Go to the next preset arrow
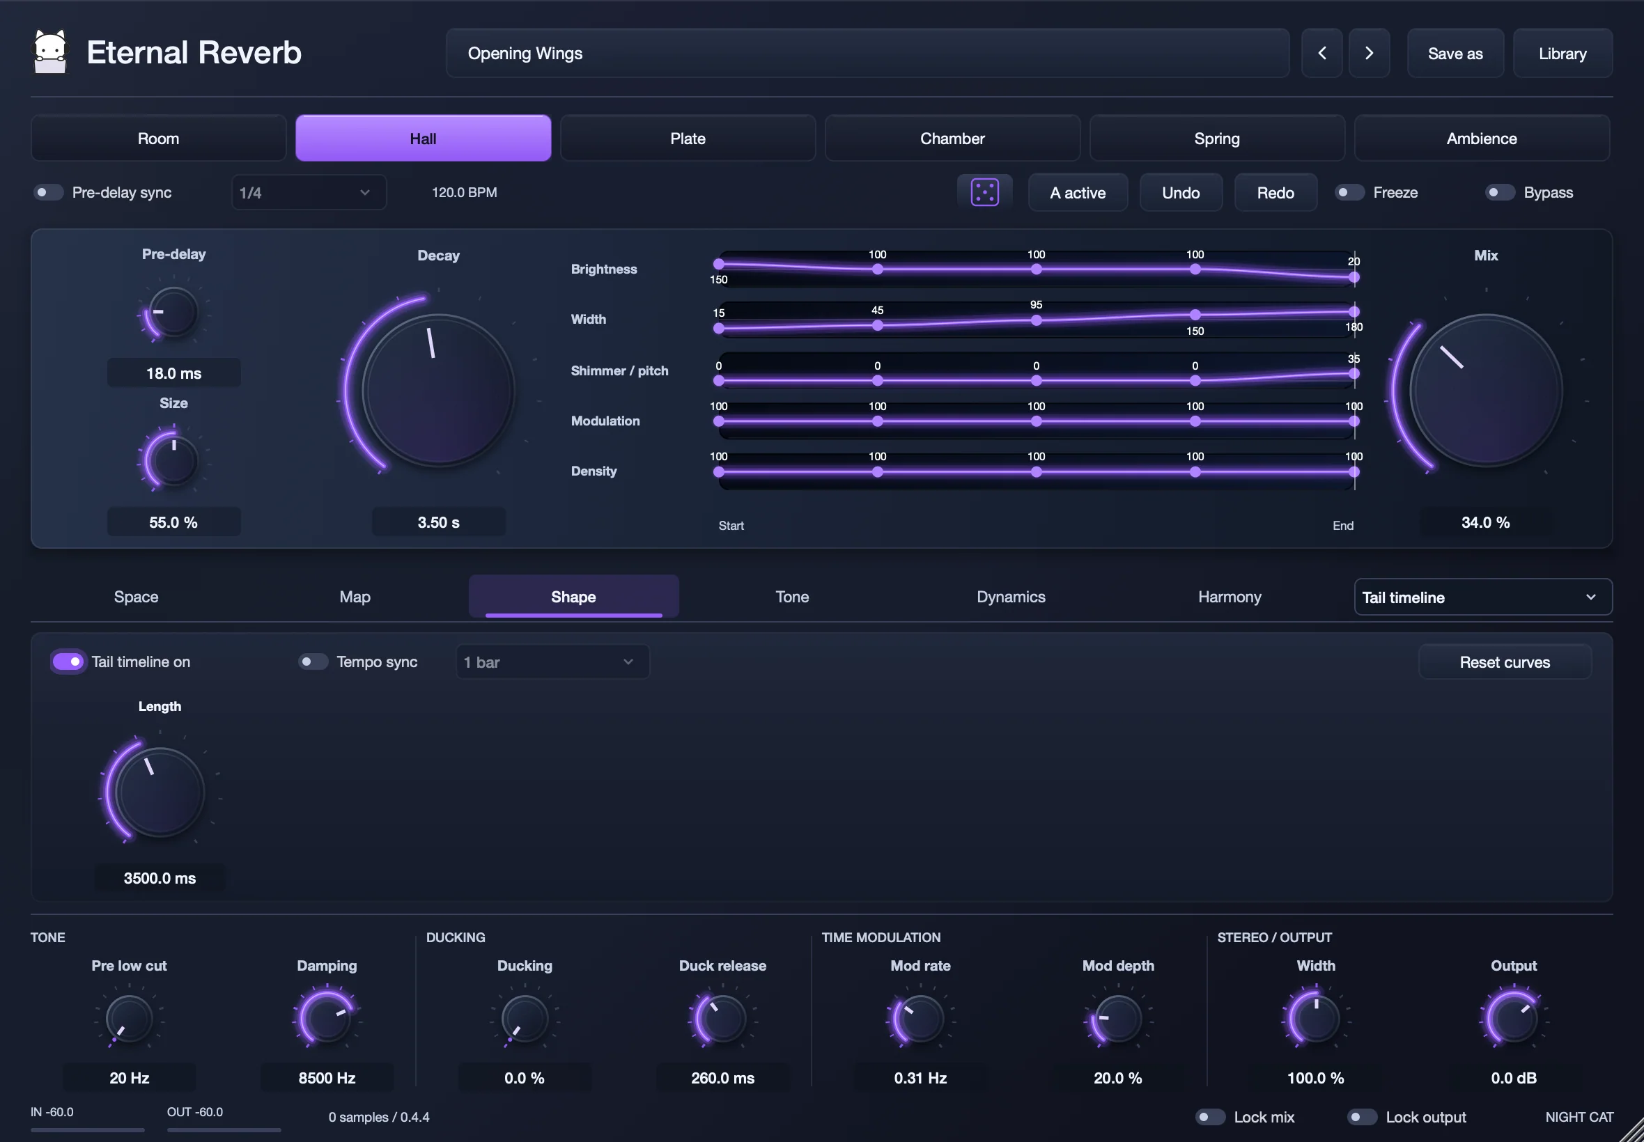The height and width of the screenshot is (1142, 1644). click(1369, 53)
